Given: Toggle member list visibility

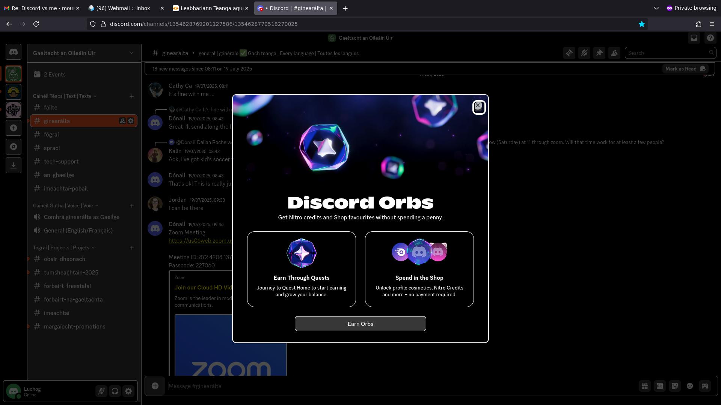Looking at the screenshot, I should click(614, 53).
